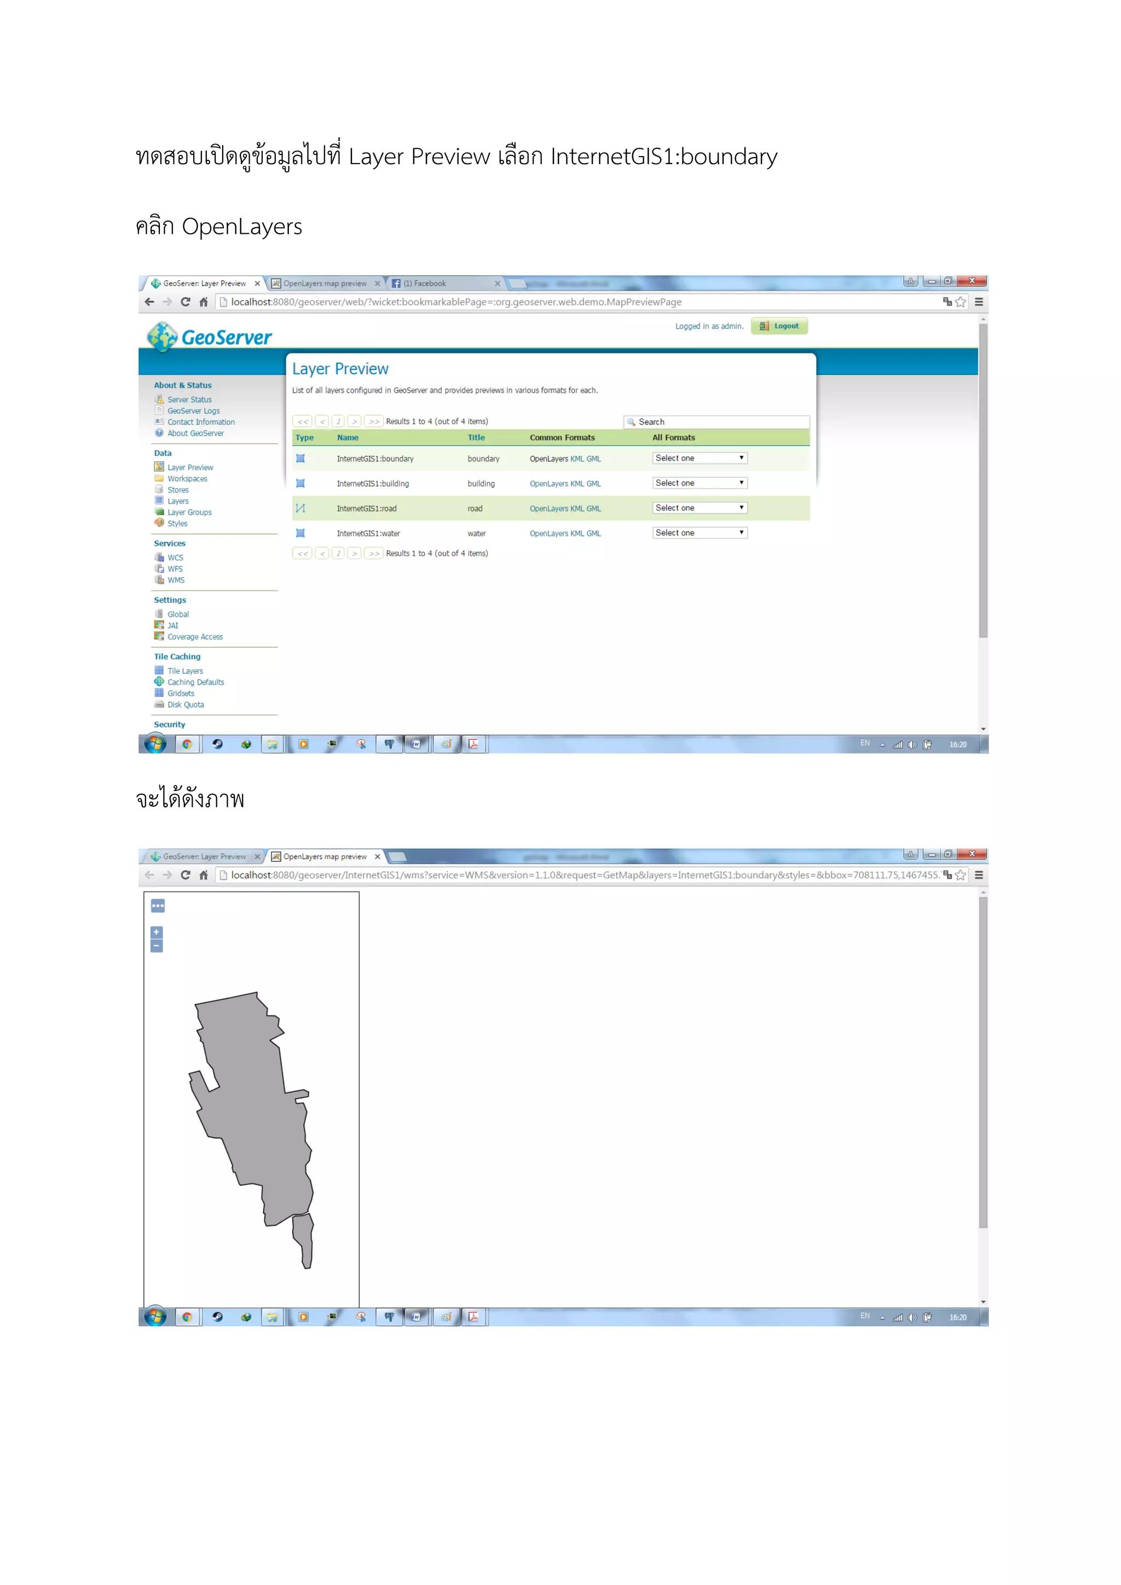Zoom out on the OpenLayers map

point(157,946)
